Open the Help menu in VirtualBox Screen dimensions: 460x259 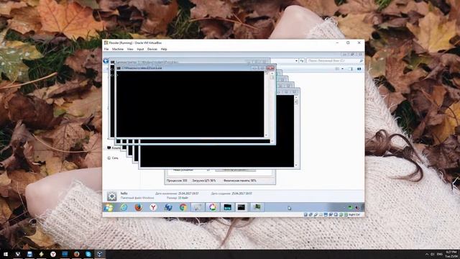pos(164,49)
